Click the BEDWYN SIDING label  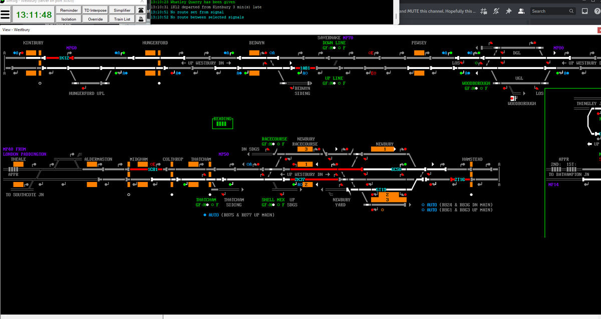302,91
